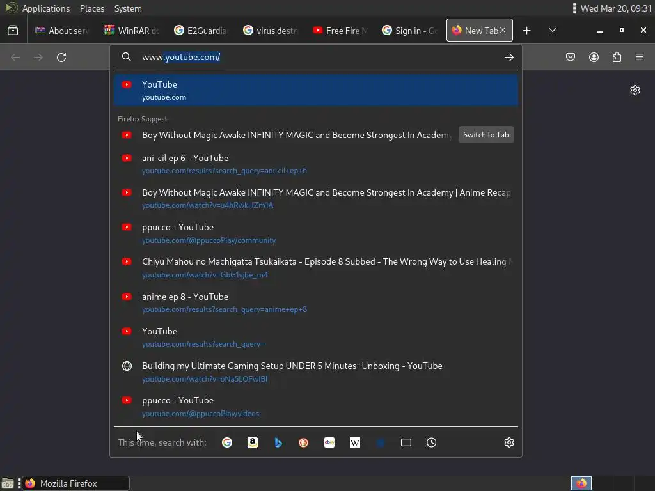Switch to the E2Guardian tab
Screen dimensions: 655x491
click(x=201, y=31)
